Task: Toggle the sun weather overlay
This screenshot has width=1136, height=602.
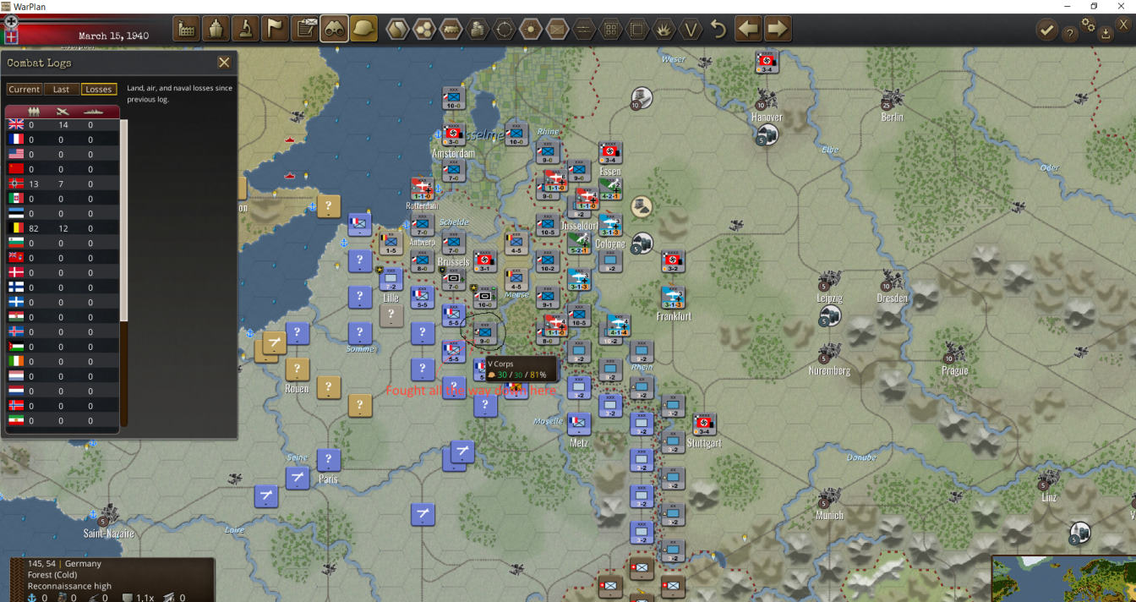Action: (x=531, y=29)
